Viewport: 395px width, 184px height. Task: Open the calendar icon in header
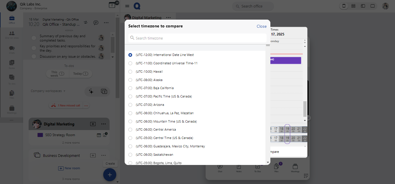click(112, 5)
